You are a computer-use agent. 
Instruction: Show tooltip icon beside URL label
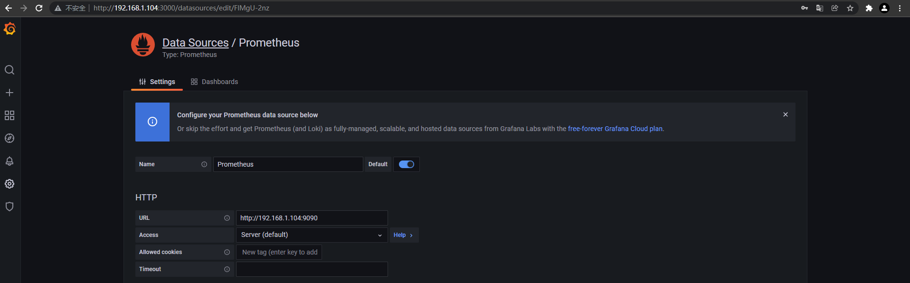[227, 218]
